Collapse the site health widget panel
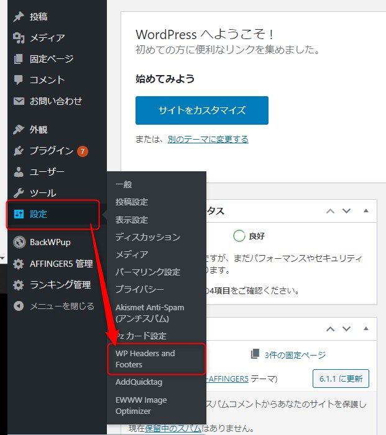This screenshot has height=435, width=386. tap(366, 210)
